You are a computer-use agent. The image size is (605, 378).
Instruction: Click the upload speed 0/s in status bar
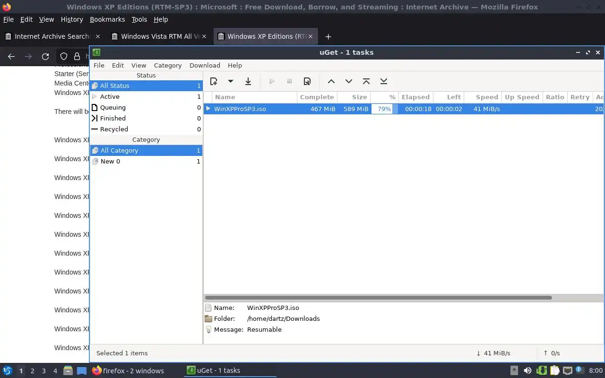point(552,353)
